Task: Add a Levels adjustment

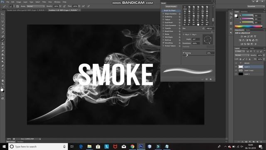Action: (x=245, y=36)
